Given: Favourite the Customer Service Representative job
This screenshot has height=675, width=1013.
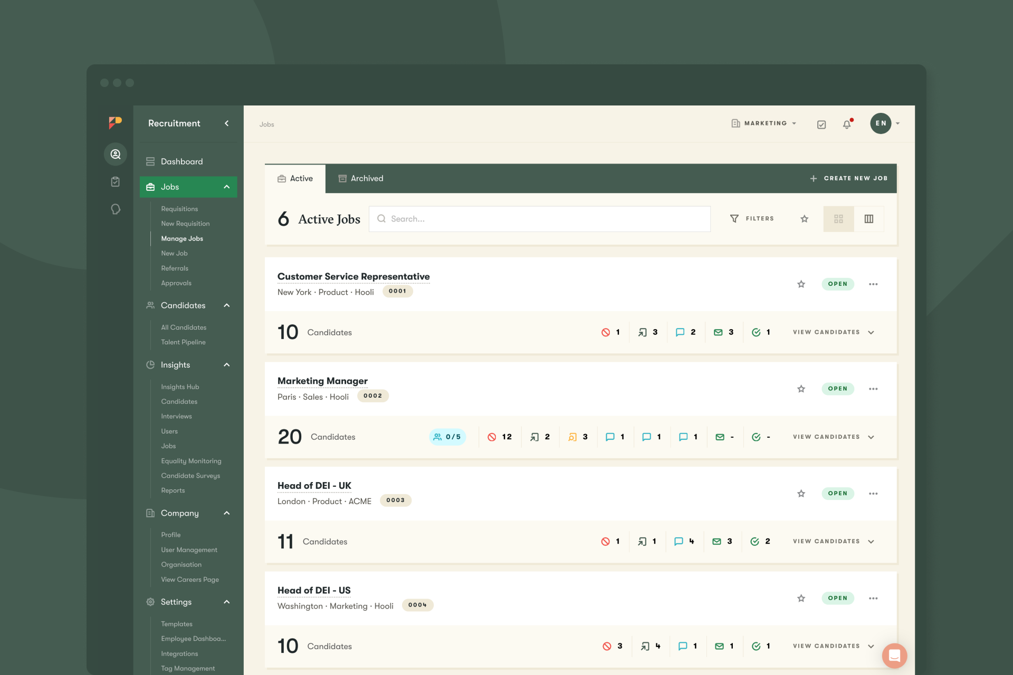Looking at the screenshot, I should (801, 284).
